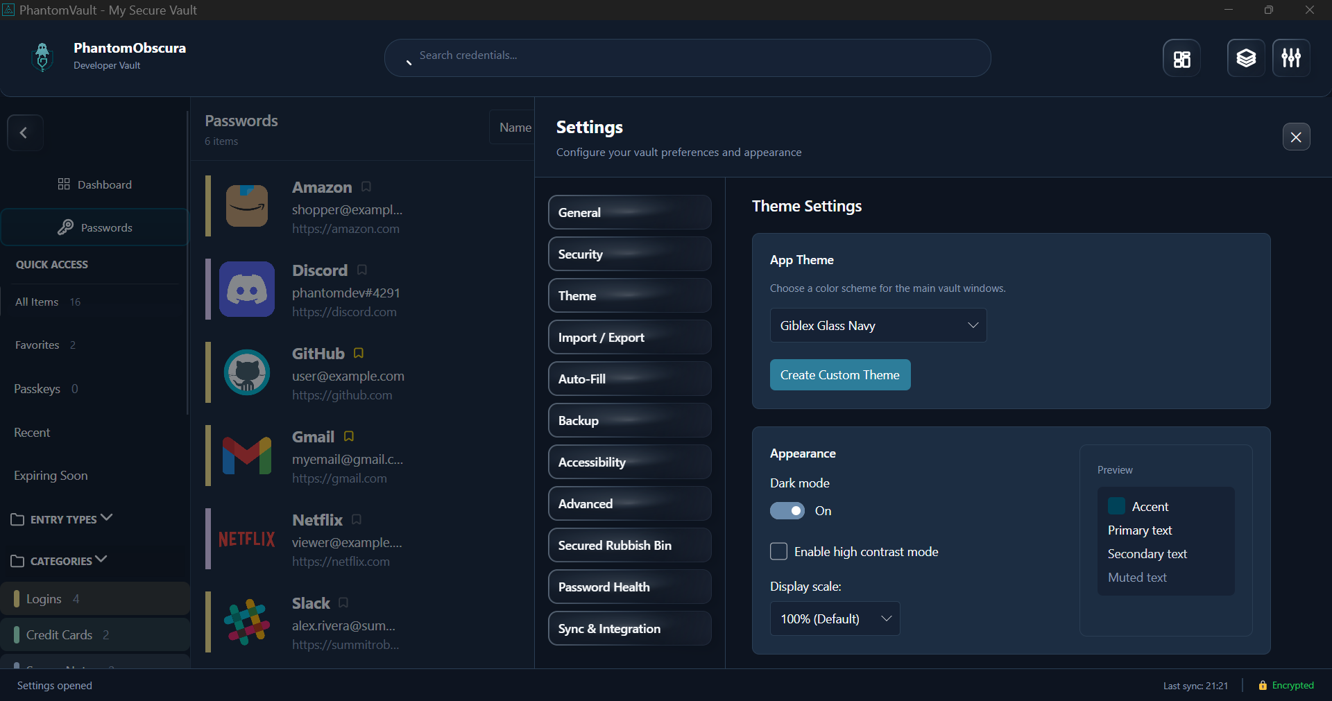Viewport: 1332px width, 701px height.
Task: Toggle the Gmail favorite bookmark
Action: (x=349, y=436)
